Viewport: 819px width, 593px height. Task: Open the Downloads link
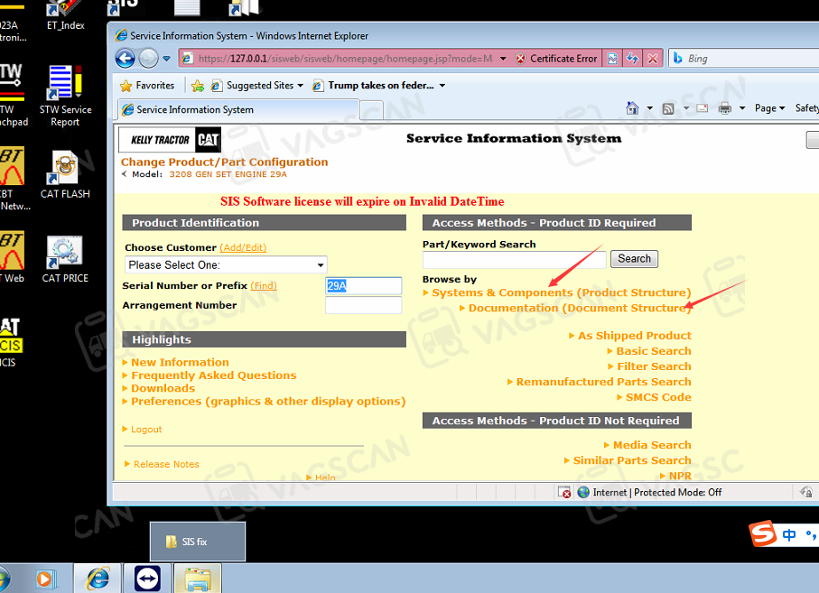click(x=163, y=388)
